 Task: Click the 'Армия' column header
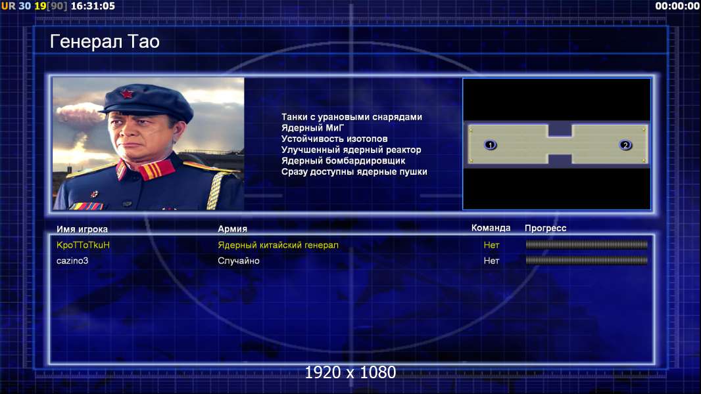[233, 229]
